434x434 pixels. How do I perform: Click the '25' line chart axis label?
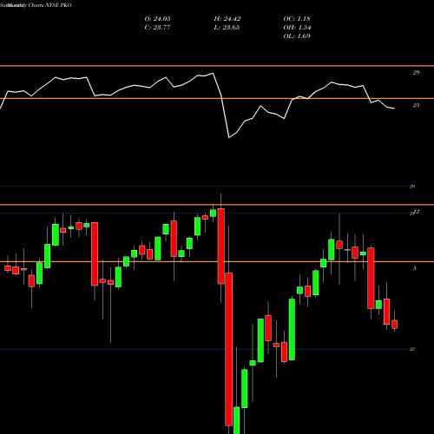[416, 105]
